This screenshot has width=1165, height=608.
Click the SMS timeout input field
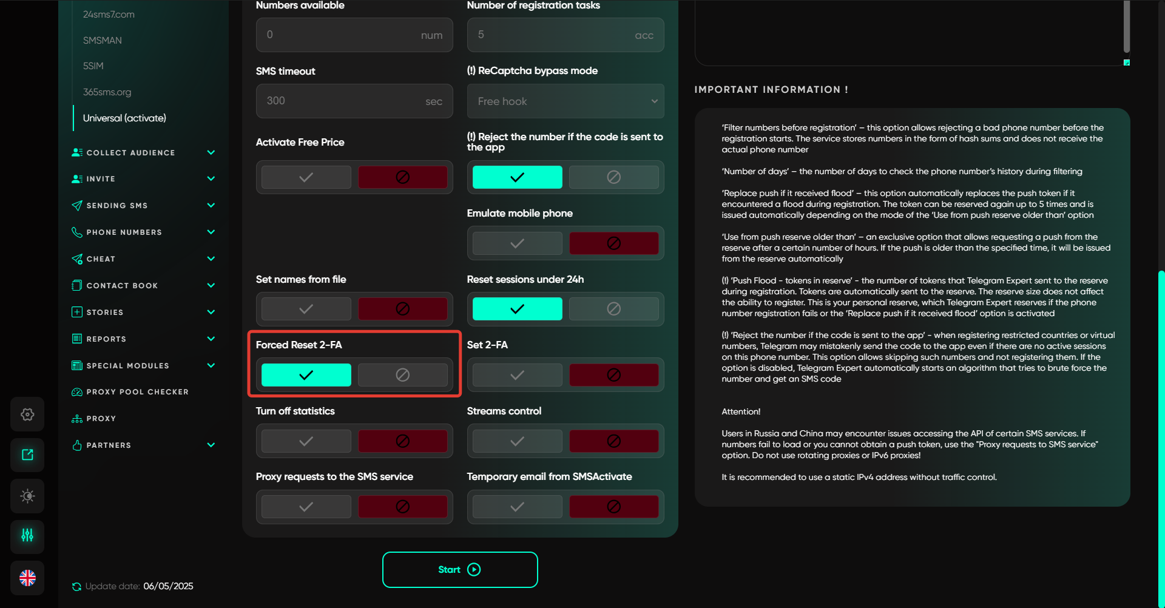click(x=343, y=101)
